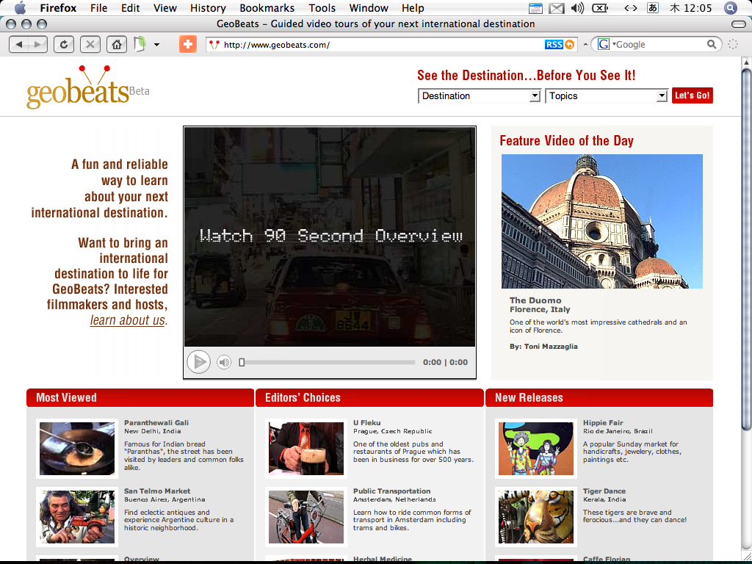The width and height of the screenshot is (752, 564).
Task: Follow the 'learn about us' link
Action: [127, 320]
